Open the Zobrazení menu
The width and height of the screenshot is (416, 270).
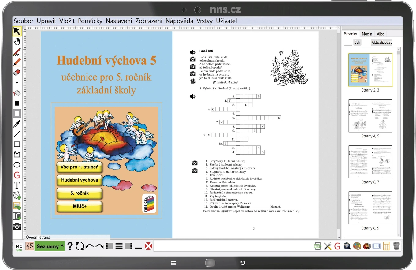[149, 21]
